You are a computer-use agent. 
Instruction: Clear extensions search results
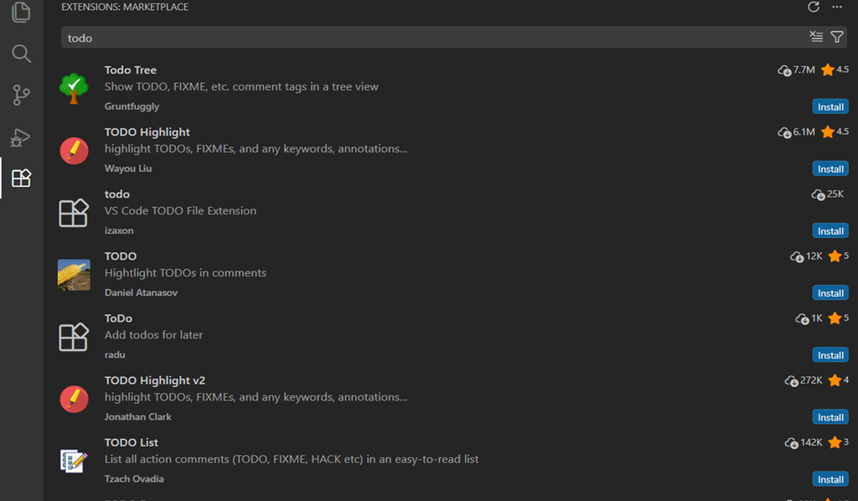(816, 37)
